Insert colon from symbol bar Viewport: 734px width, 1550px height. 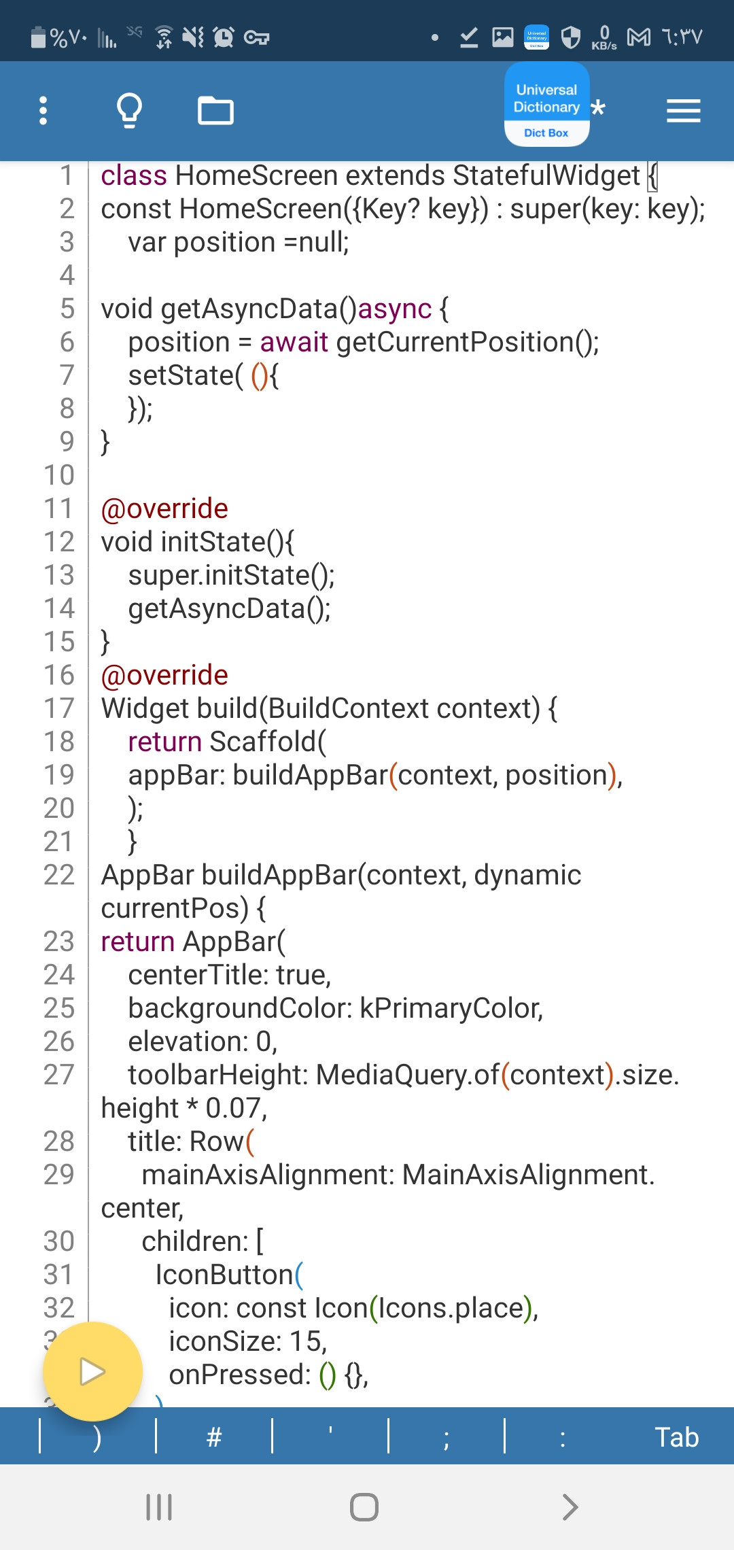click(562, 1436)
